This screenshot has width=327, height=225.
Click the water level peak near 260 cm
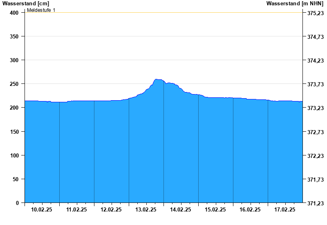coord(158,80)
